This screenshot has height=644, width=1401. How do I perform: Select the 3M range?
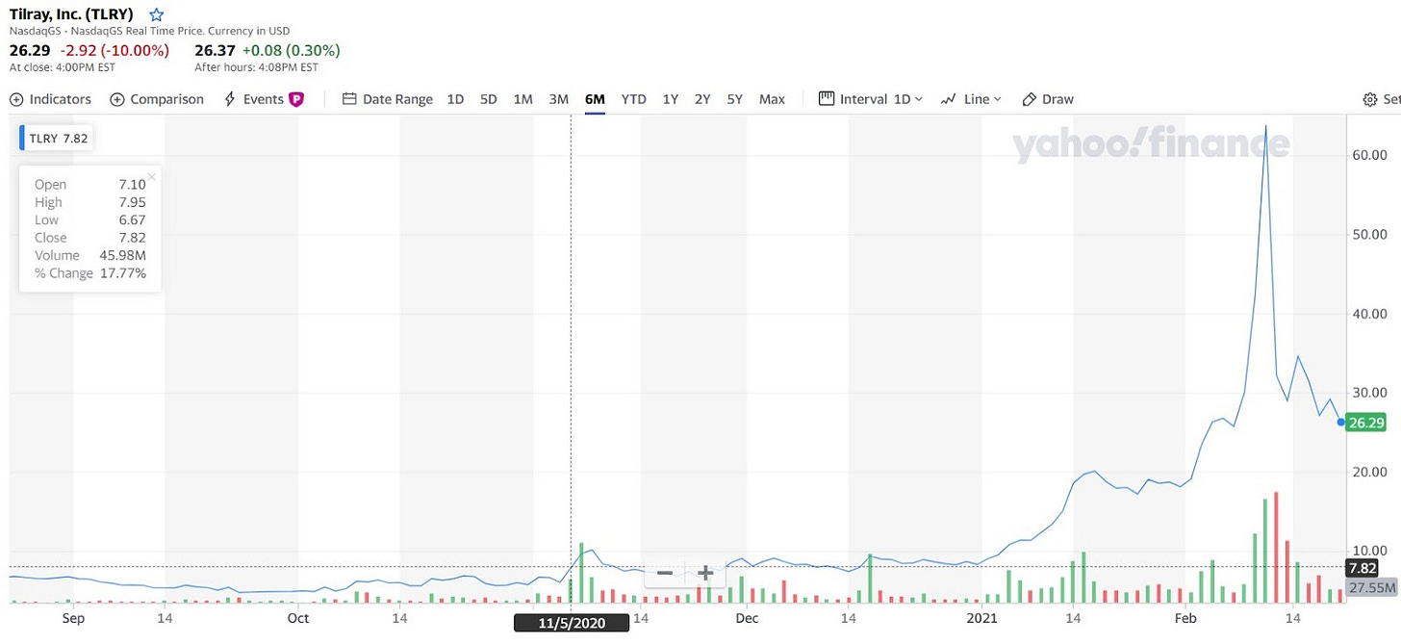(x=558, y=99)
